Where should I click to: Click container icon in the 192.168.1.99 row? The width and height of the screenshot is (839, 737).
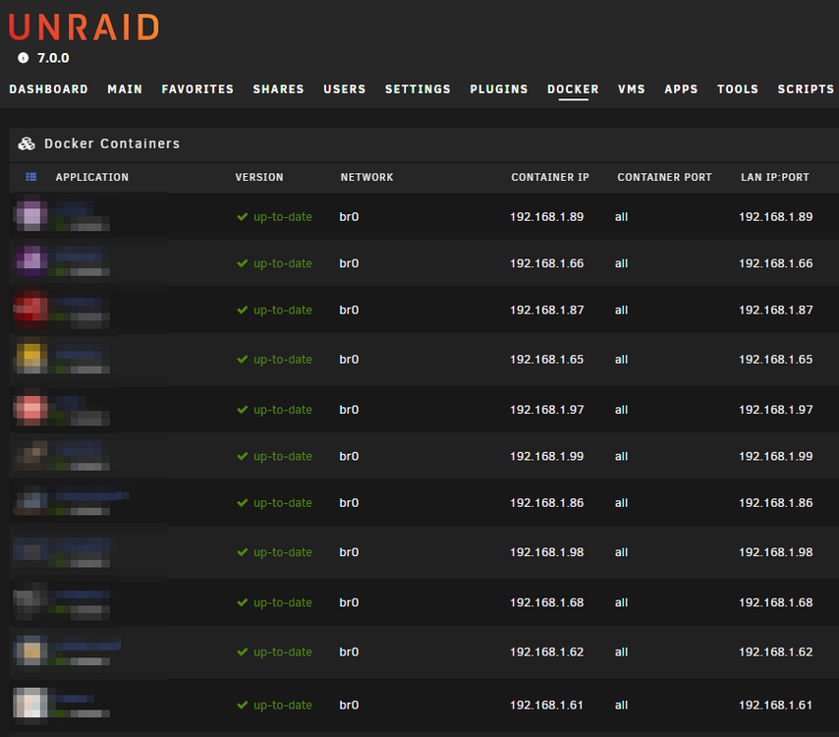point(31,456)
